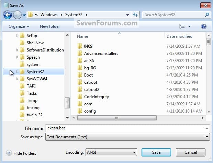Select the com folder name
The image size is (213, 163).
click(88, 104)
